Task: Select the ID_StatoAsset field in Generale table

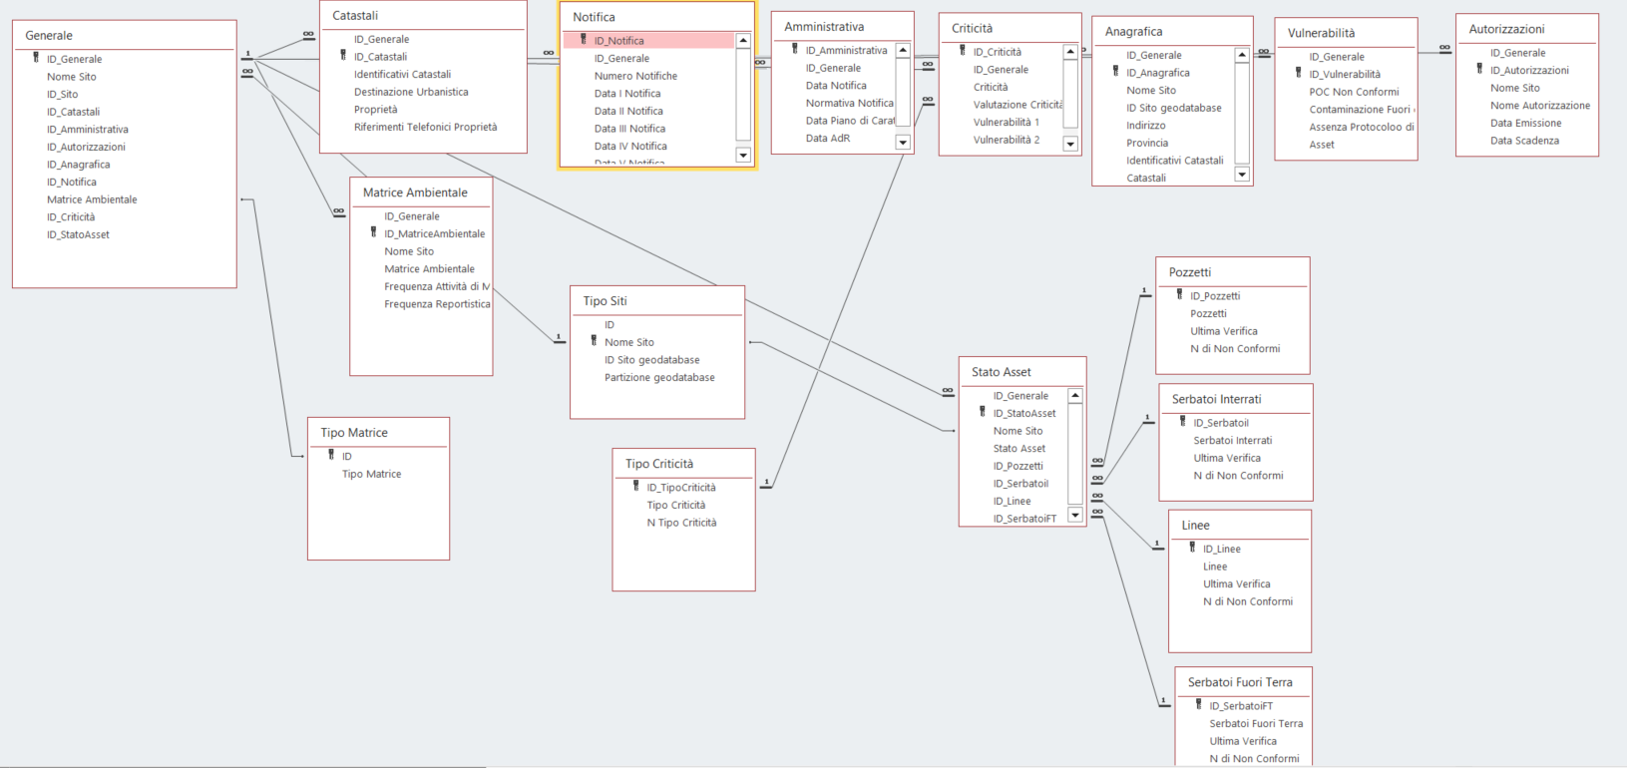Action: 78,234
